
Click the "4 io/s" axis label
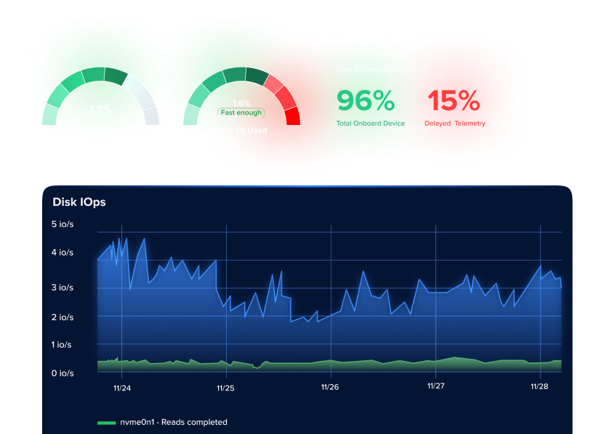click(x=62, y=252)
